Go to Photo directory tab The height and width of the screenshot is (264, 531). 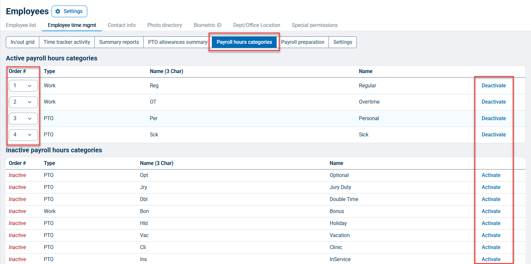(164, 25)
